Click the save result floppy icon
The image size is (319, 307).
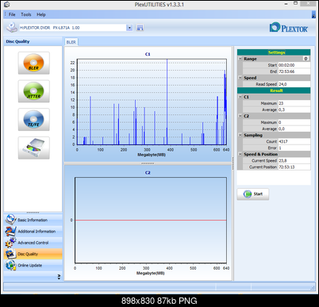(140, 28)
